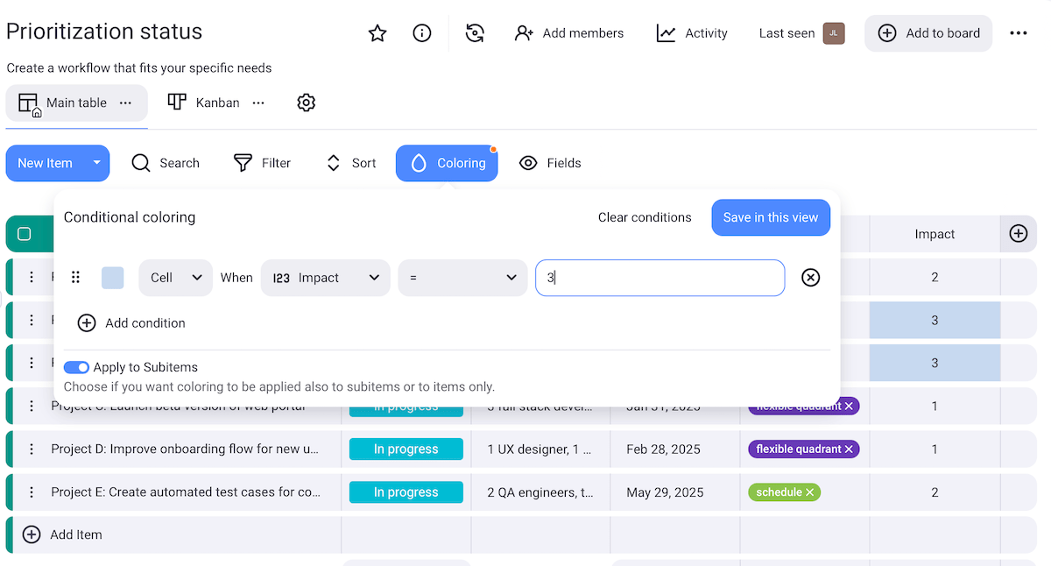The height and width of the screenshot is (566, 1051).
Task: Click the automation sync icon in header
Action: (x=475, y=33)
